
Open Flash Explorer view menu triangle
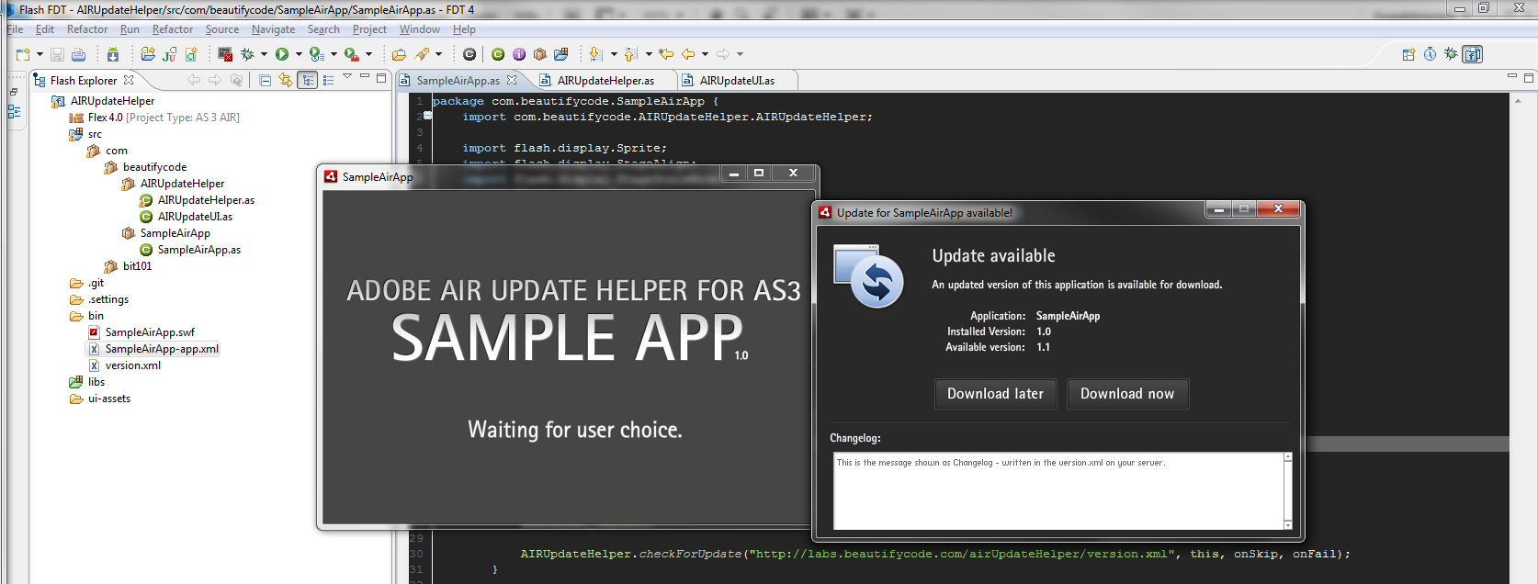(x=347, y=77)
